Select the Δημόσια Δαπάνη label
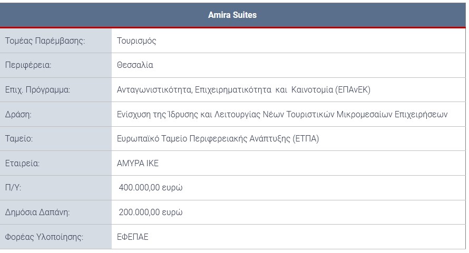This screenshot has height=253, width=469. point(37,212)
